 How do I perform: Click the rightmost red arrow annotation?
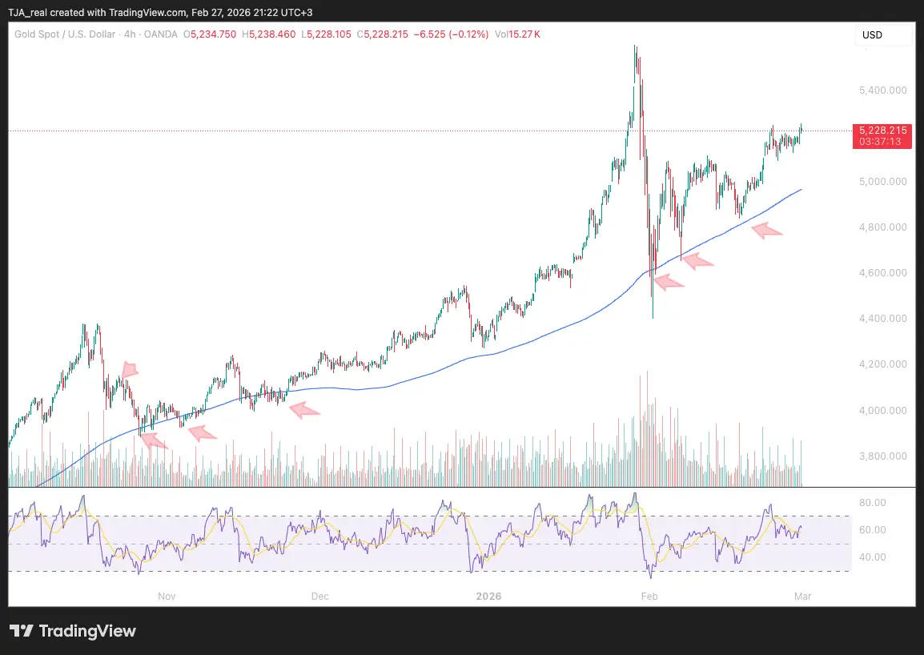[766, 231]
